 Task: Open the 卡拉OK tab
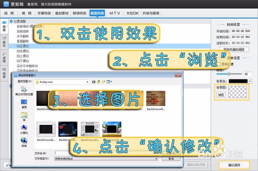click(132, 13)
